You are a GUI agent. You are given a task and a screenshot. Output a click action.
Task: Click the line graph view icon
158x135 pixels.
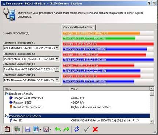coord(46,129)
